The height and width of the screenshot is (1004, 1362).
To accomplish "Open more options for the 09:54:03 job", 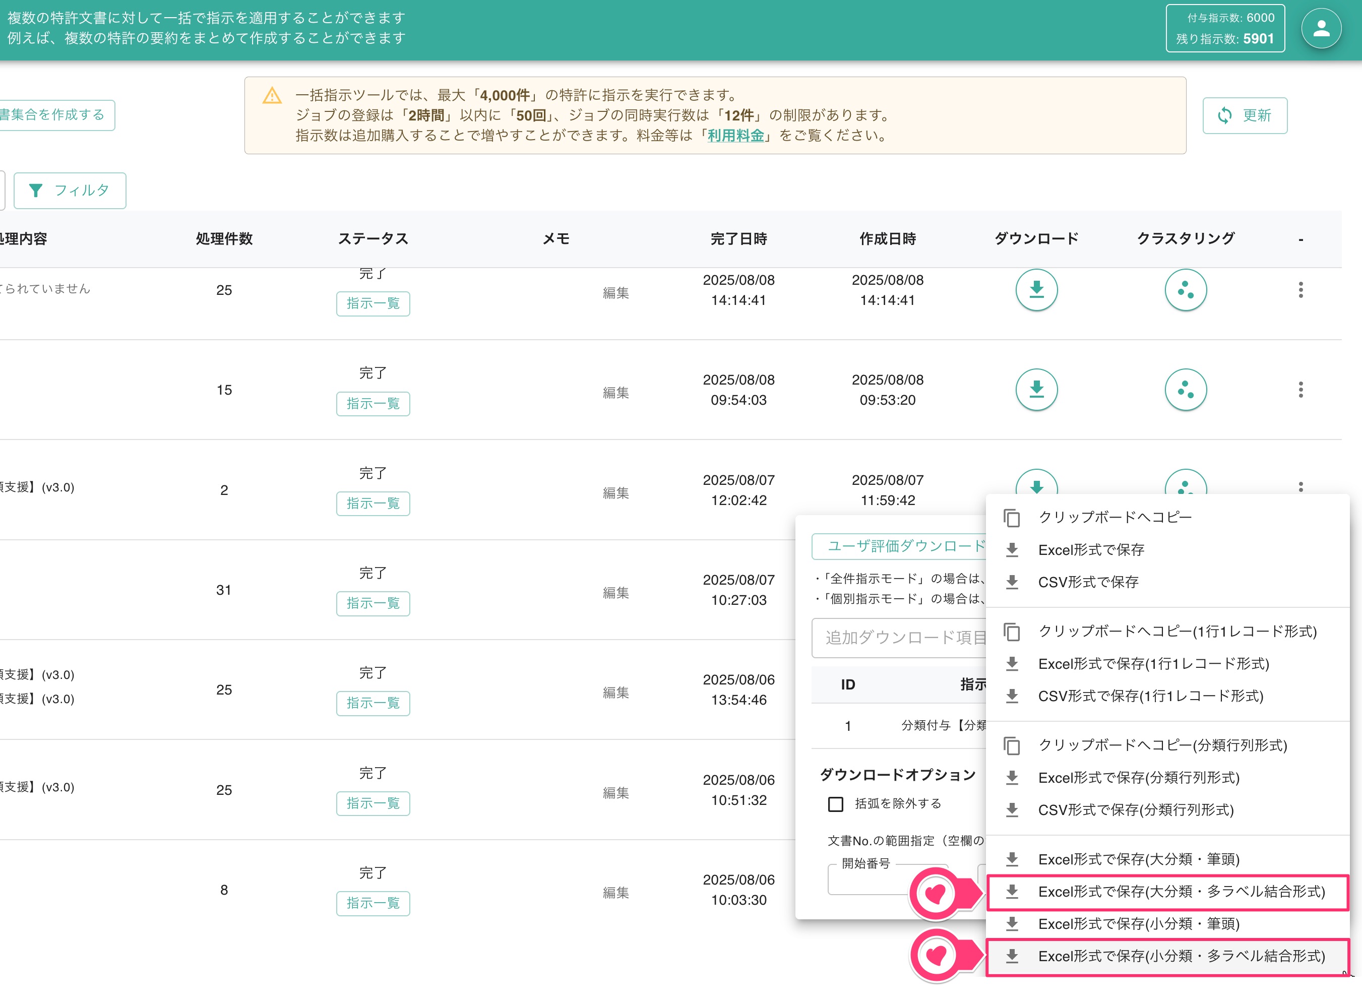I will (1301, 390).
